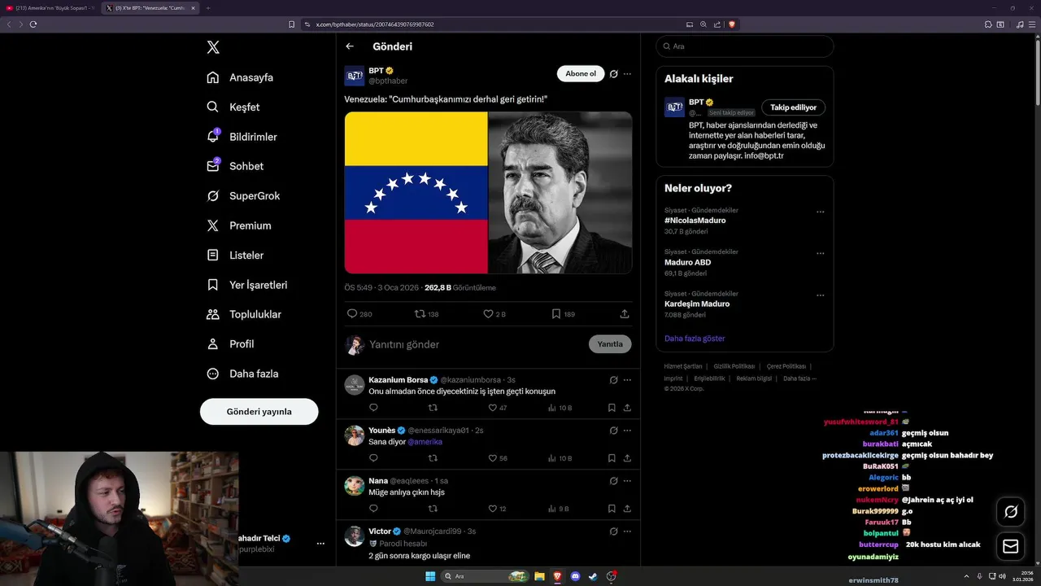The width and height of the screenshot is (1041, 586).
Task: Reply to Kazanium Borsa comment
Action: click(x=374, y=408)
